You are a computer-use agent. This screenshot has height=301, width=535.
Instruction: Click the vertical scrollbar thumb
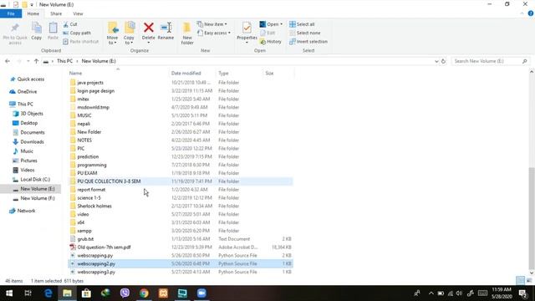[532, 218]
